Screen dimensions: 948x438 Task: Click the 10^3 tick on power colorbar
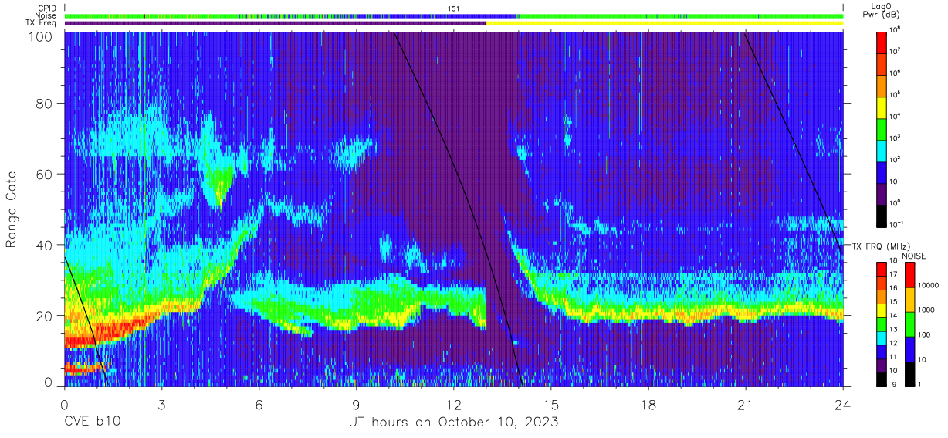click(x=896, y=137)
